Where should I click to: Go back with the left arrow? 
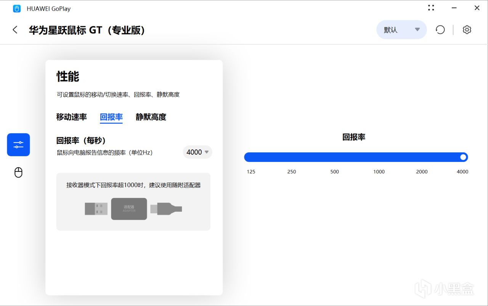coord(15,30)
